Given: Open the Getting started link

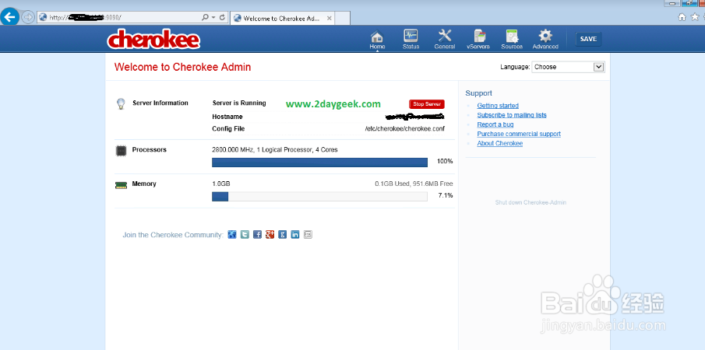Looking at the screenshot, I should [x=498, y=106].
